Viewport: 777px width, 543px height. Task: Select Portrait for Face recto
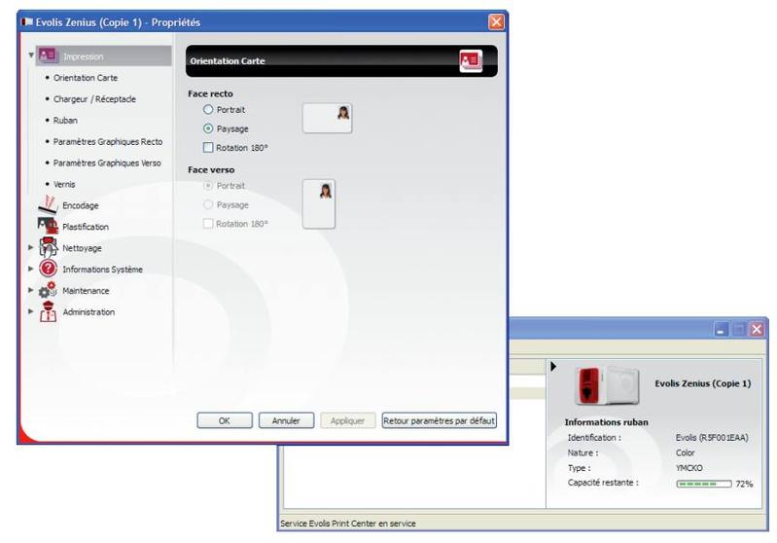click(x=208, y=110)
